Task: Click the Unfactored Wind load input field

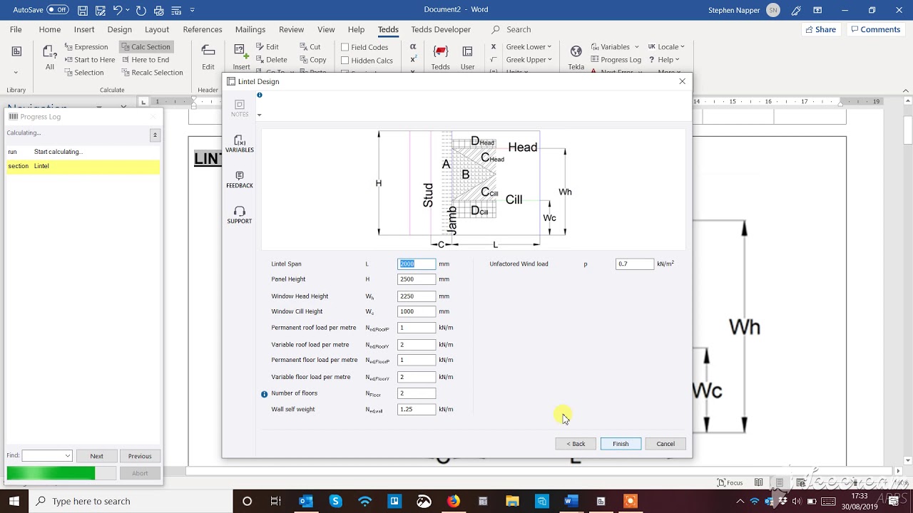Action: pyautogui.click(x=635, y=264)
